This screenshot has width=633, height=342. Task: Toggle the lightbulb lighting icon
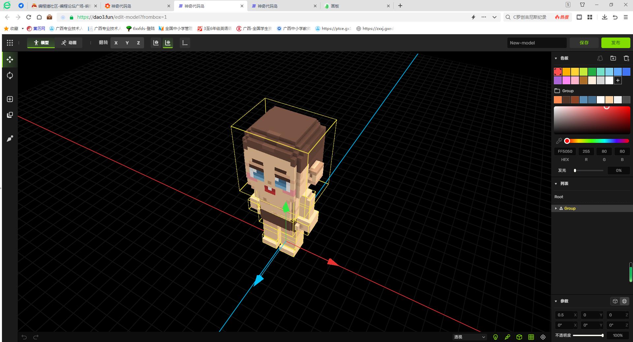tap(495, 337)
